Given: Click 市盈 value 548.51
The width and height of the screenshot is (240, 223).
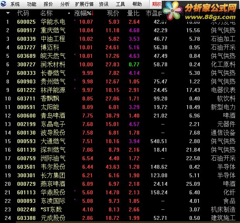Looking at the screenshot, I should [x=159, y=141].
